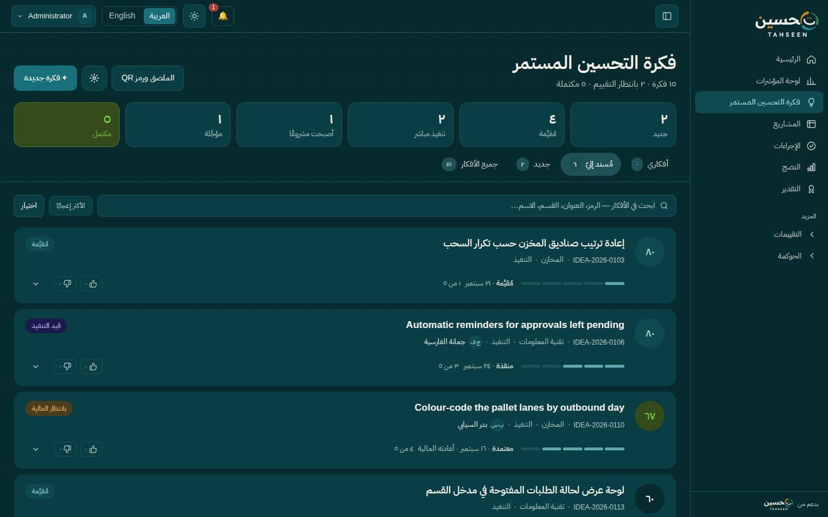Filter by the تنفيذ مباشر stat card
Viewport: 828px width, 517px height.
[401, 125]
